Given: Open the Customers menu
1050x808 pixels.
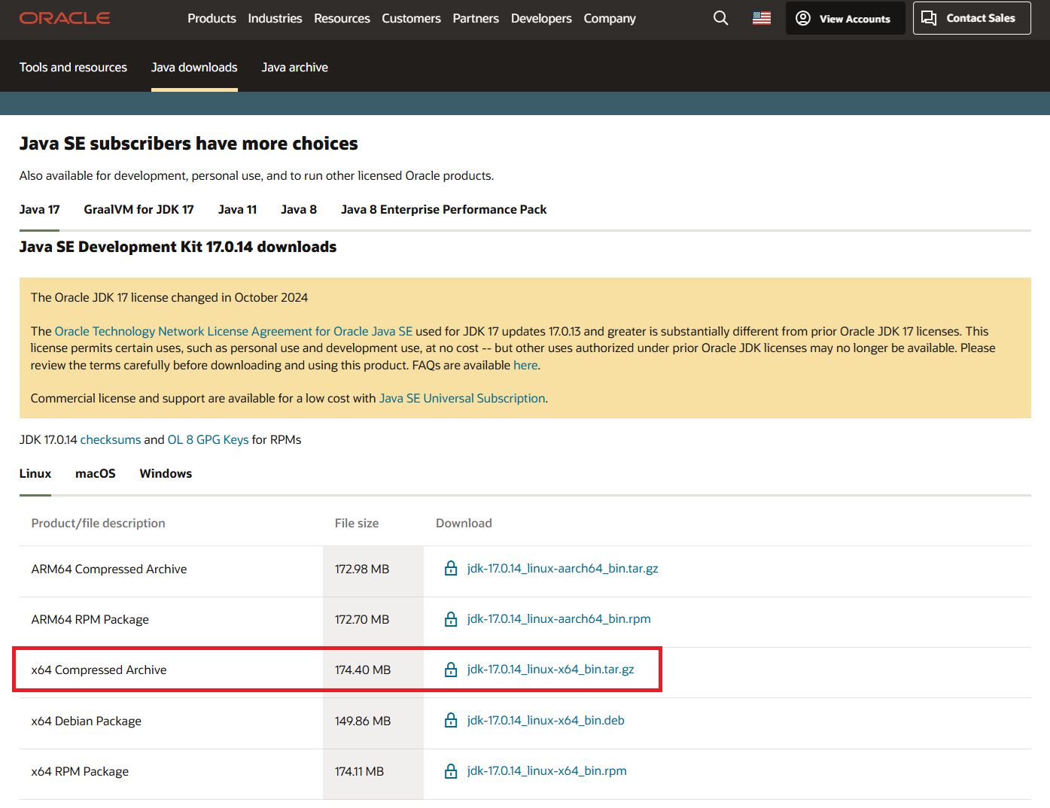Looking at the screenshot, I should [x=411, y=18].
